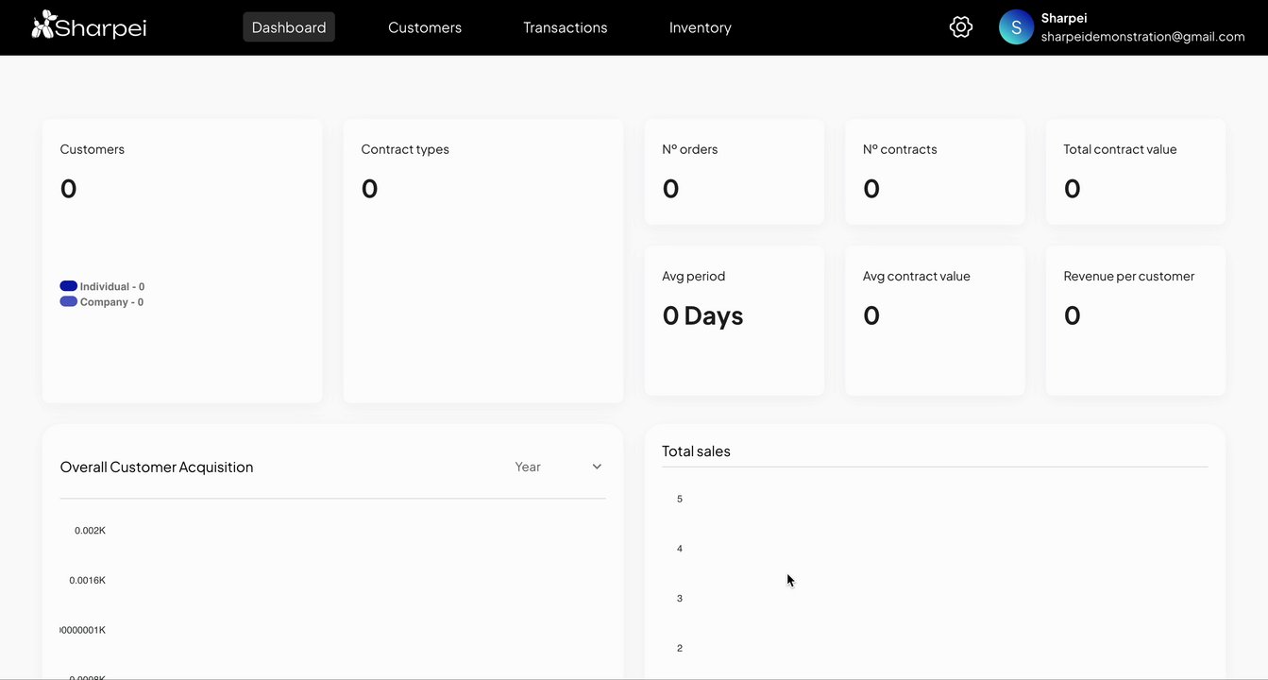Click the Contract types card
Screen dimensions: 1268x680
pyautogui.click(x=482, y=261)
